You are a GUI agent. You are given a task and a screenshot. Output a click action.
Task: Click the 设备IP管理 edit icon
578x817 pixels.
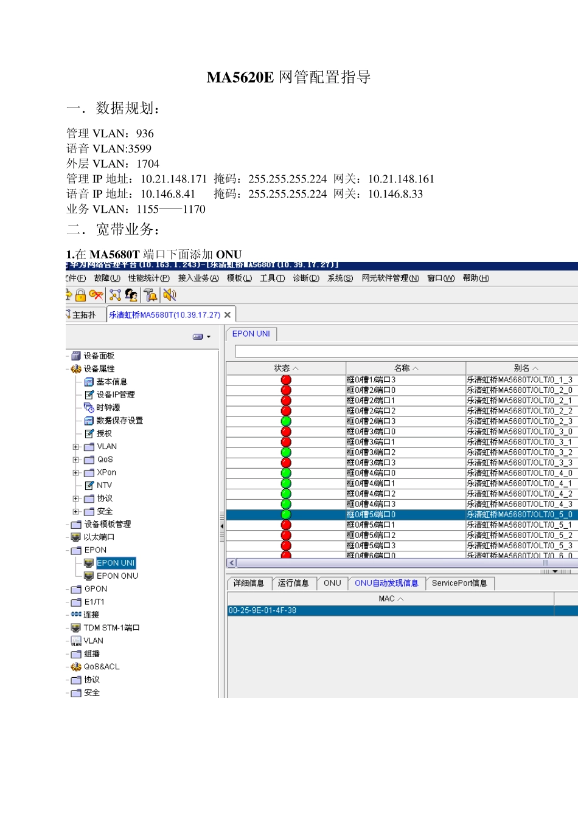(x=89, y=395)
